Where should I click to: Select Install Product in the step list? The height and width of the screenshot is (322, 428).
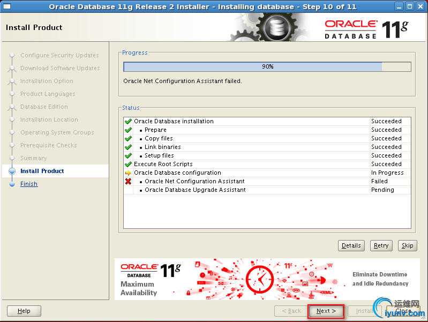[x=42, y=171]
